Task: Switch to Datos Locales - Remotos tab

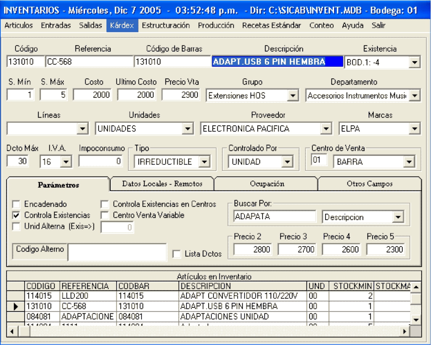Action: tap(162, 184)
